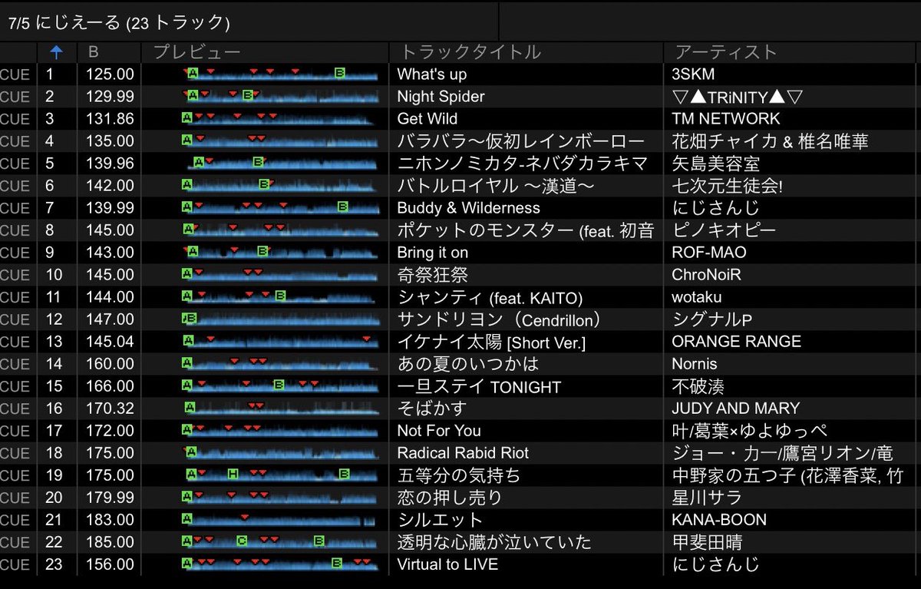Jump to cue A in シルエット preview
The image size is (921, 589).
pyautogui.click(x=187, y=518)
